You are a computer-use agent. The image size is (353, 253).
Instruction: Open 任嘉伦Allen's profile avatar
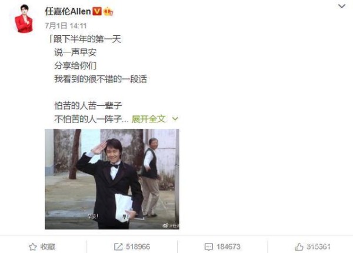click(x=24, y=19)
